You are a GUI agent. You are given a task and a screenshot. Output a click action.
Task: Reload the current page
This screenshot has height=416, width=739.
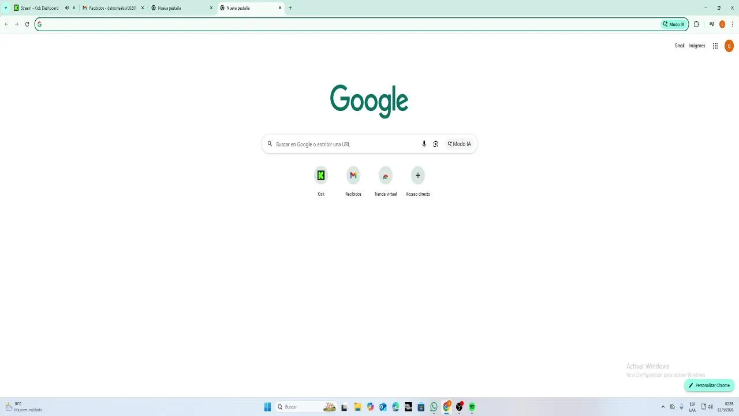pyautogui.click(x=27, y=24)
